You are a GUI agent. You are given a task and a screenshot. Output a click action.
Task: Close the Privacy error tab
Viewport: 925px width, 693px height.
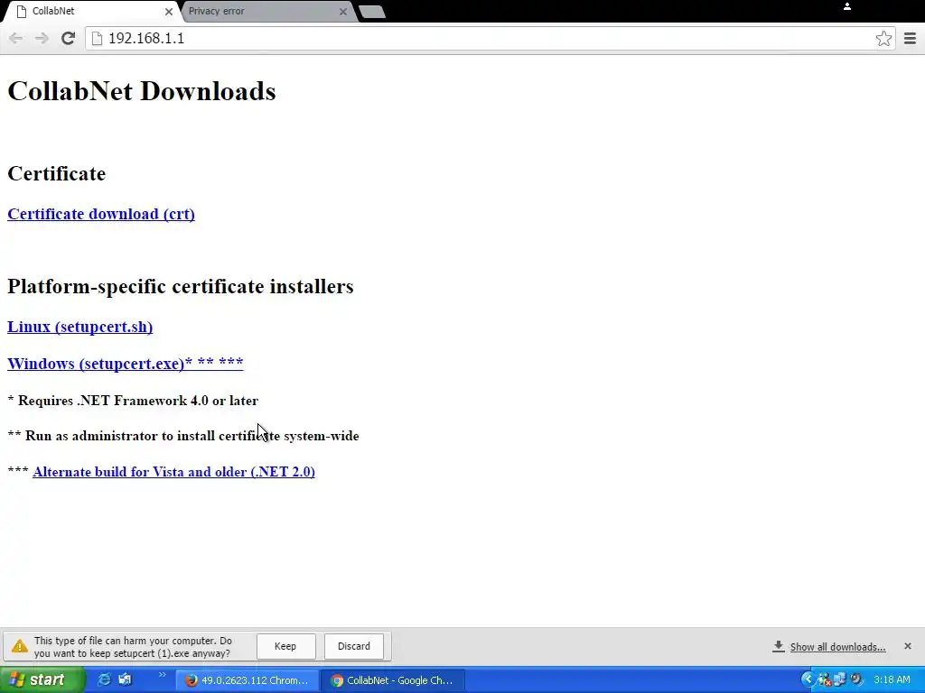342,11
